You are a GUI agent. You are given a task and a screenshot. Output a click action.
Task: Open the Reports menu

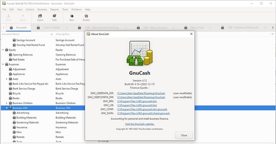[x=55, y=9]
